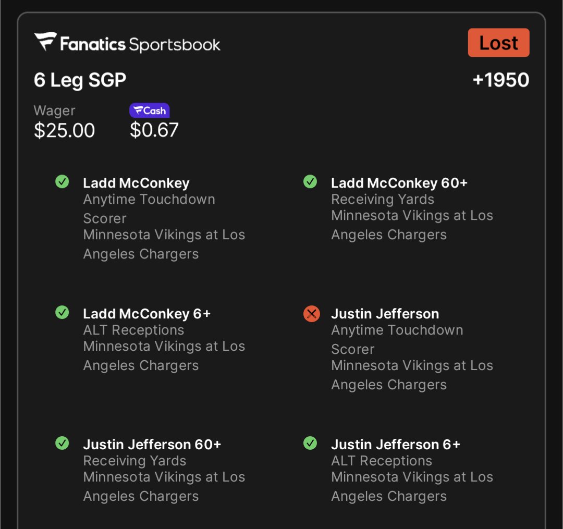563x529 pixels.
Task: Click green check beside Justin Jefferson 6+
Action: (x=310, y=443)
